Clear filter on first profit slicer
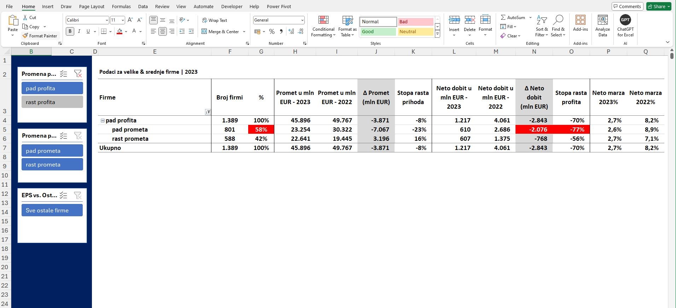Viewport: 676px width, 308px height. pyautogui.click(x=78, y=74)
